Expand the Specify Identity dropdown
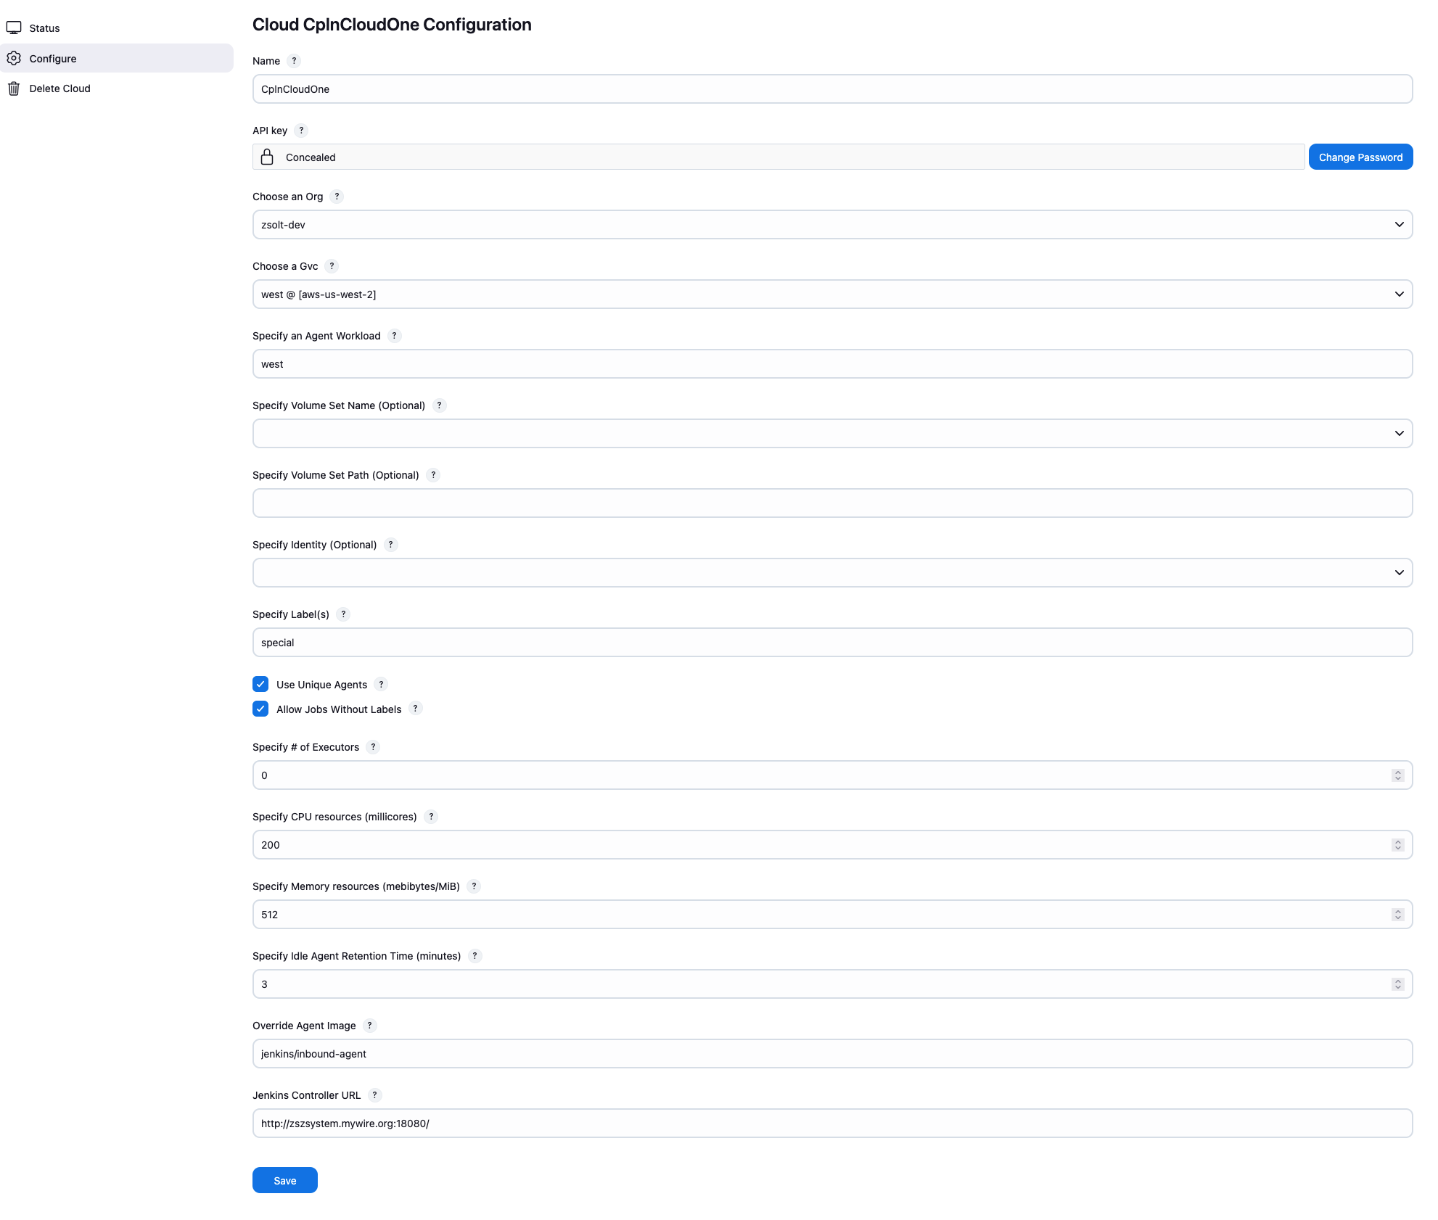 click(832, 573)
